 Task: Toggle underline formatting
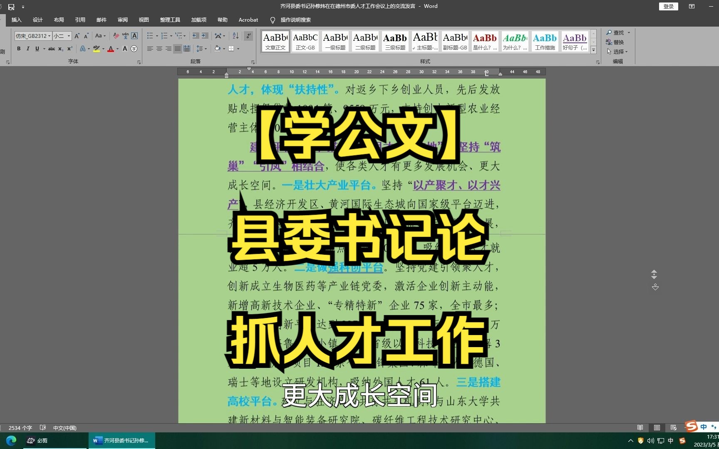click(x=37, y=49)
